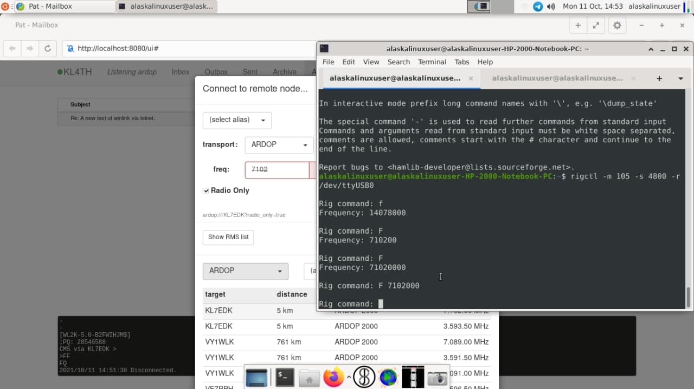694x389 pixels.
Task: Click the terminal vertical scrollbar
Action: 689,296
